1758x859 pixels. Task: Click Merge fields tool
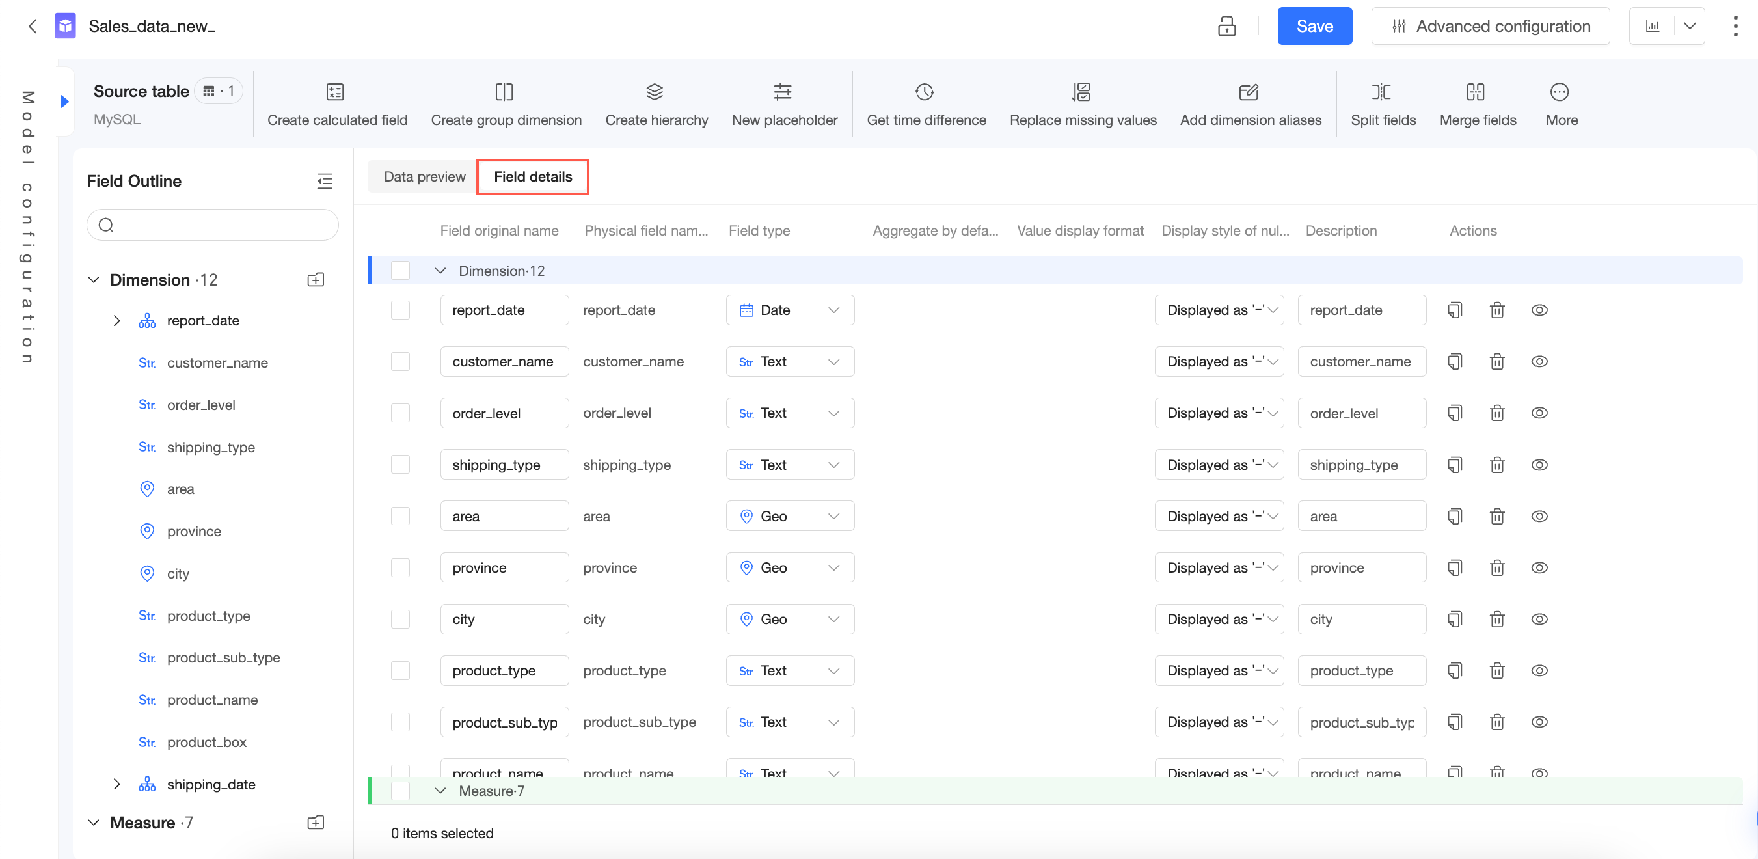coord(1478,105)
